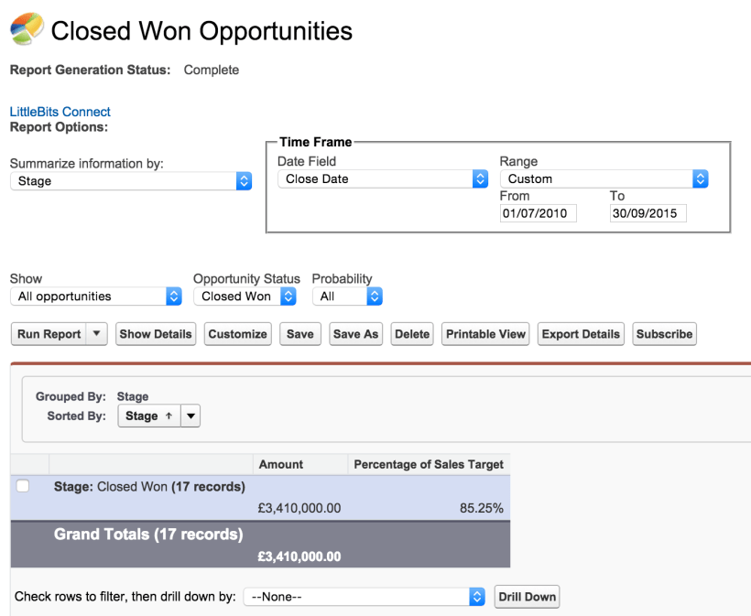Expand the Opportunity Status dropdown
This screenshot has width=751, height=616.
point(245,297)
